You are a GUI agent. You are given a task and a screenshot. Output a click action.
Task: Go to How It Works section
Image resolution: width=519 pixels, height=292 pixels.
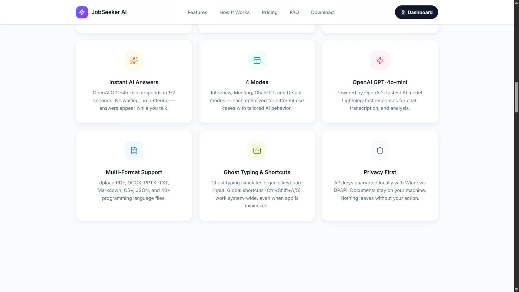[234, 12]
